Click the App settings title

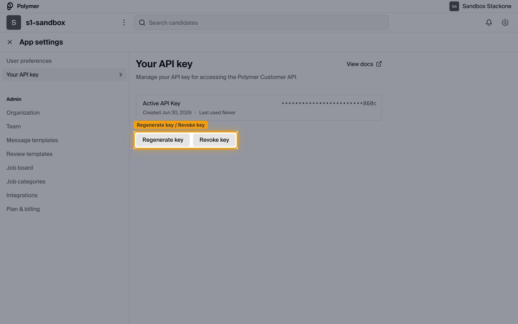tap(41, 42)
